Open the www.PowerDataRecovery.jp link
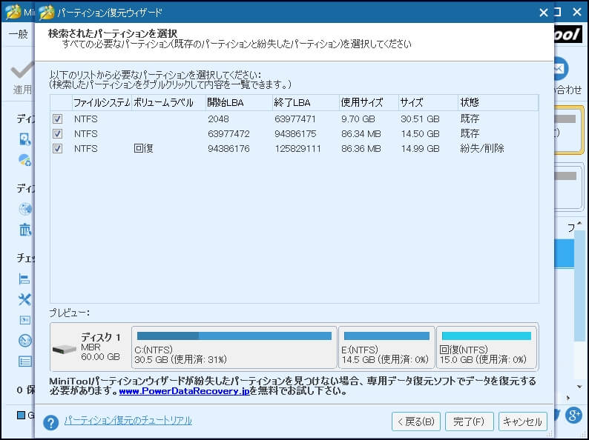The image size is (589, 440). pyautogui.click(x=184, y=391)
